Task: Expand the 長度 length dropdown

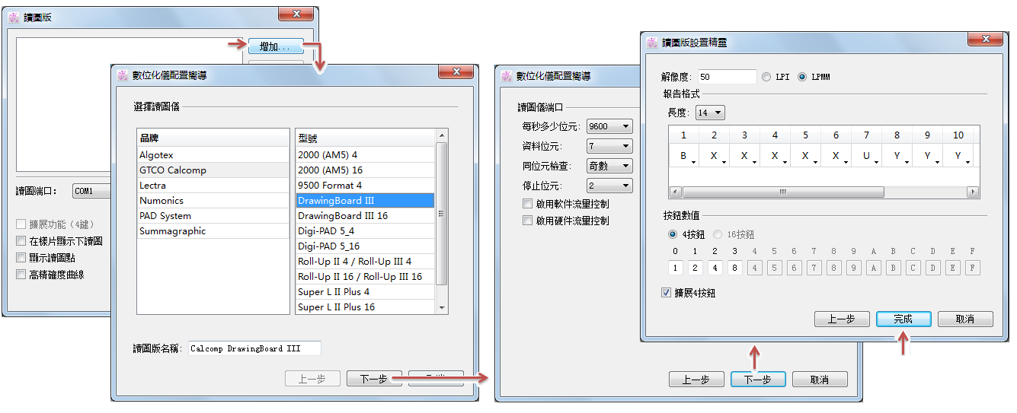Action: [x=709, y=113]
